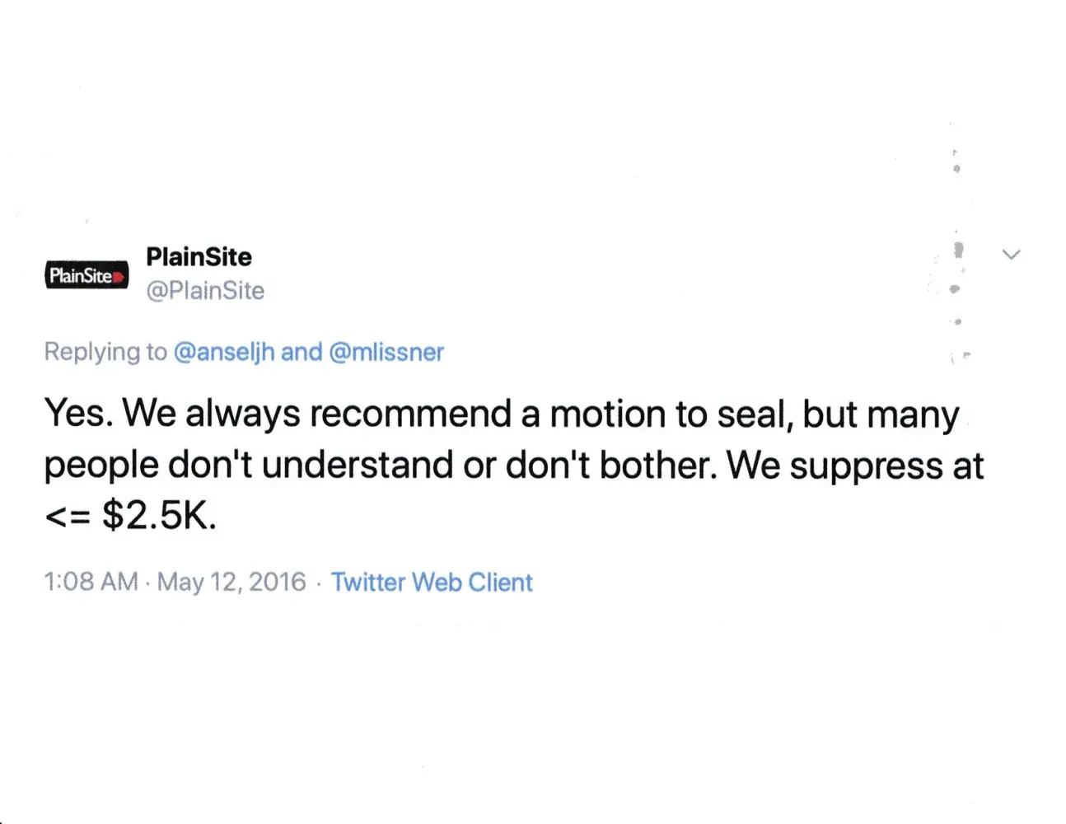Click the 'Replying to' label text

[105, 352]
